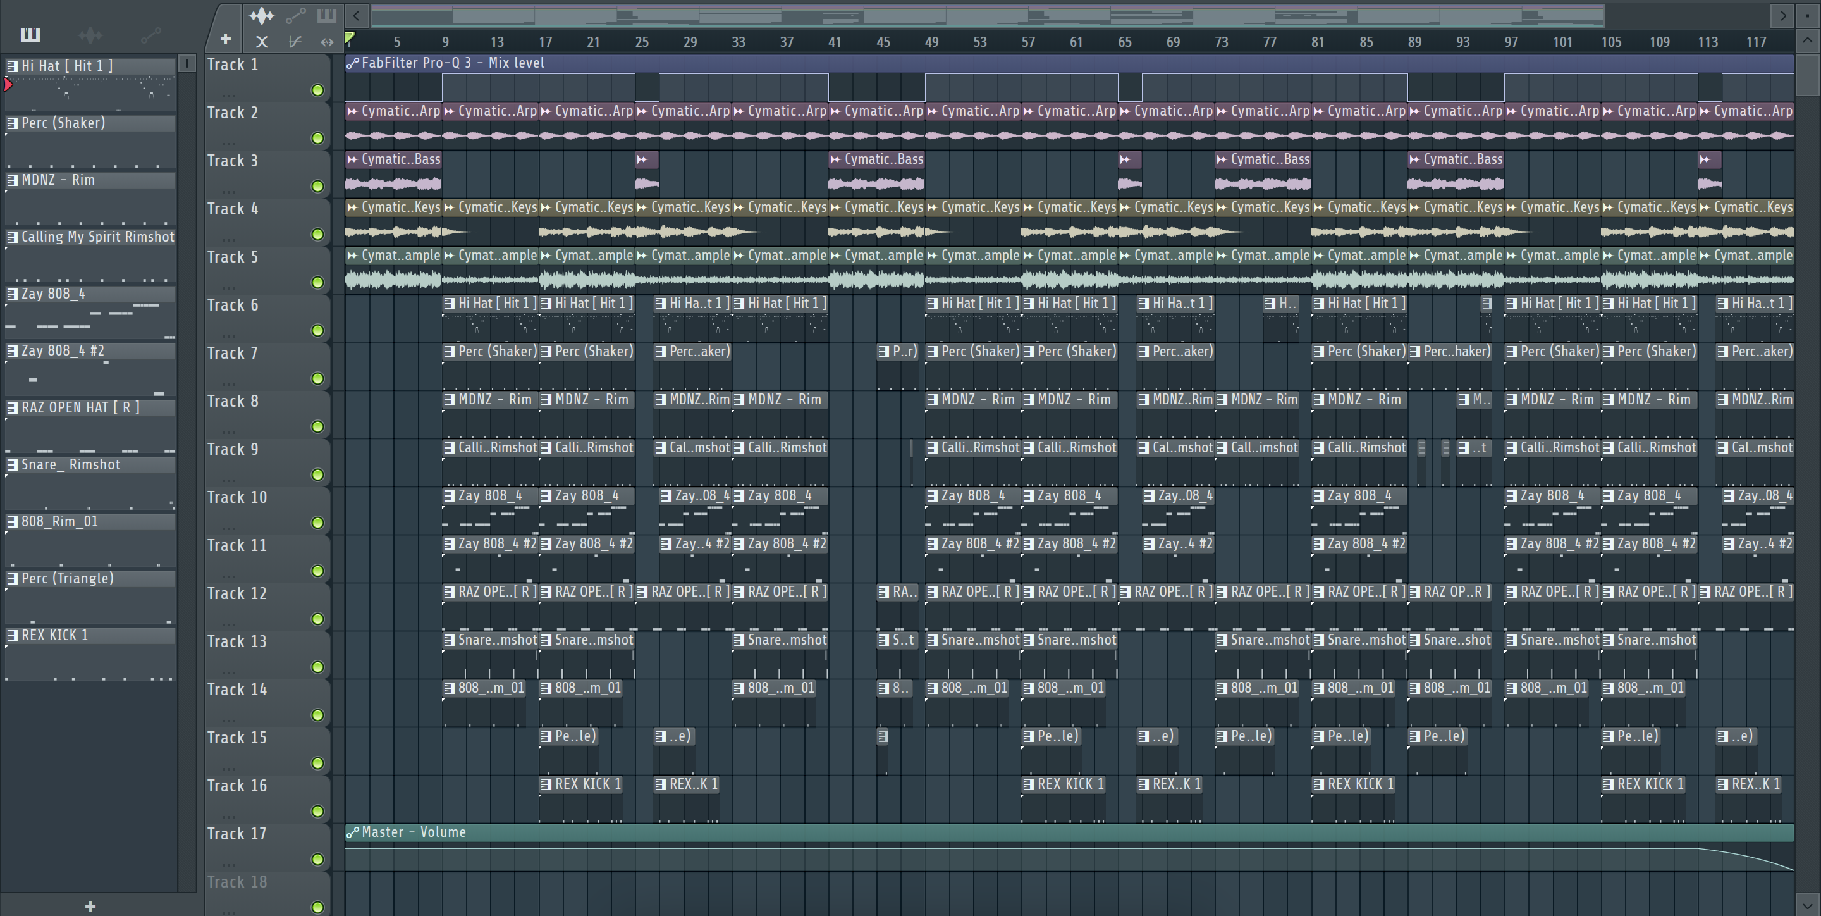1821x916 pixels.
Task: Add new pattern with plus at picker bottom
Action: coord(90,906)
